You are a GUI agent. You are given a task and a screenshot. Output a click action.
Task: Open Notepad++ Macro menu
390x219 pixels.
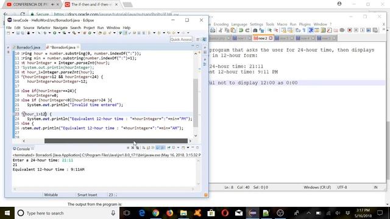click(x=282, y=24)
